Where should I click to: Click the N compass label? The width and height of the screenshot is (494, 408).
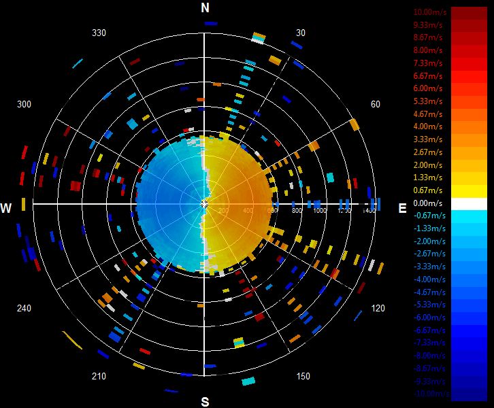205,8
